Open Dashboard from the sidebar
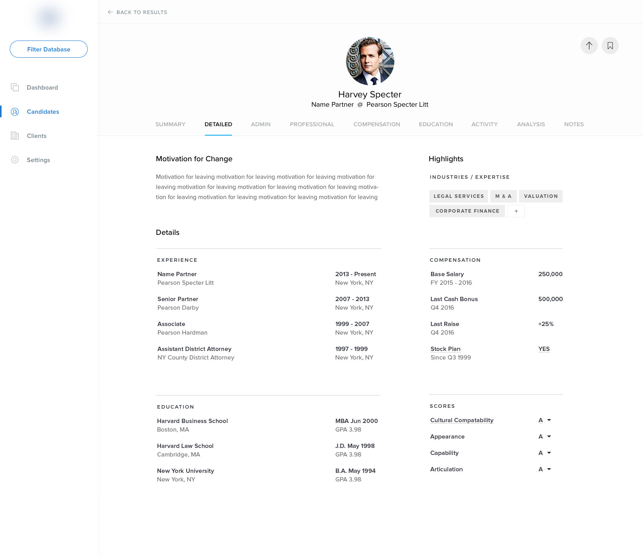The width and height of the screenshot is (643, 557). (42, 88)
